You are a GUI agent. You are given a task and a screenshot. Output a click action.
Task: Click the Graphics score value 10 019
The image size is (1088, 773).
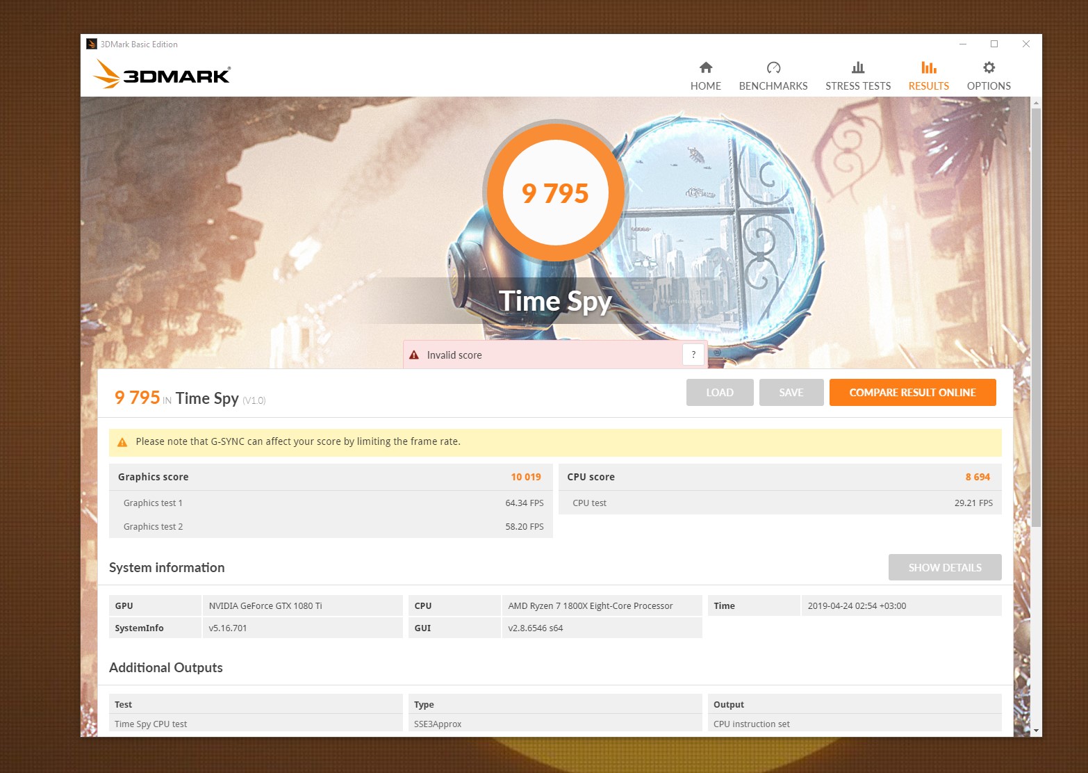[x=526, y=477]
